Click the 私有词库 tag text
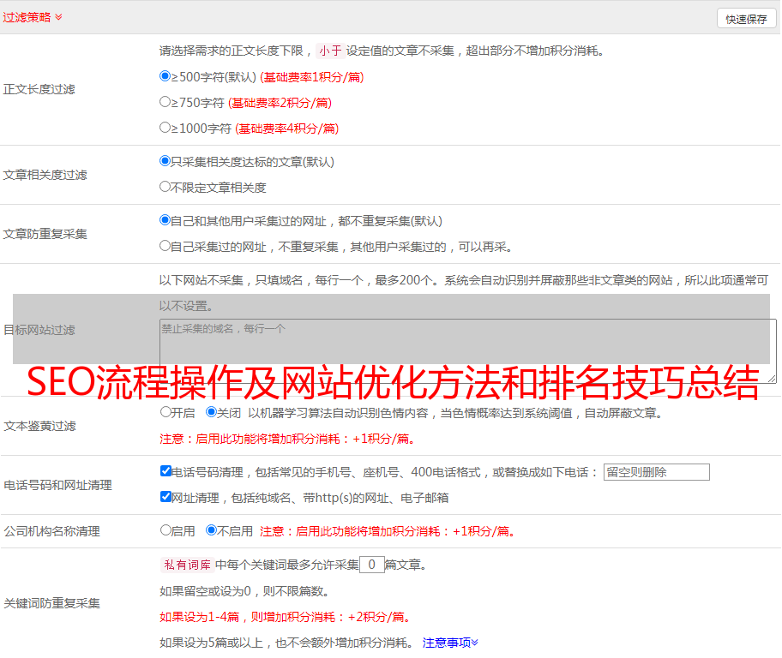Image resolution: width=782 pixels, height=658 pixels. pyautogui.click(x=188, y=565)
